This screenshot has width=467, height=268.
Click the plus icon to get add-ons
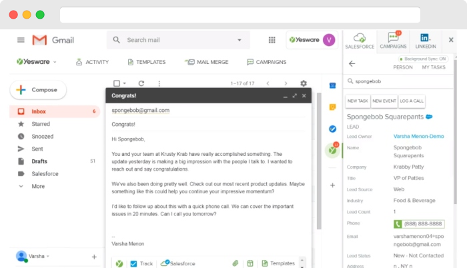coord(332,185)
